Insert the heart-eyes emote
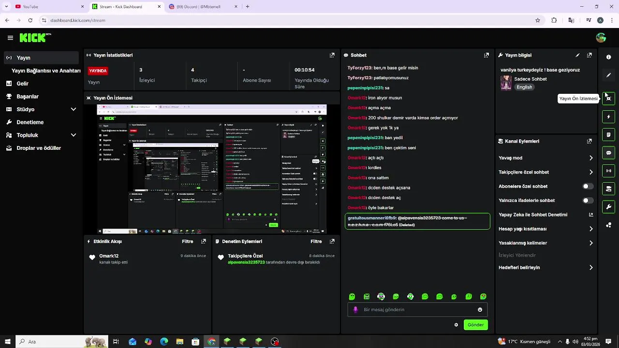Viewport: 619px width, 348px height. (483, 296)
